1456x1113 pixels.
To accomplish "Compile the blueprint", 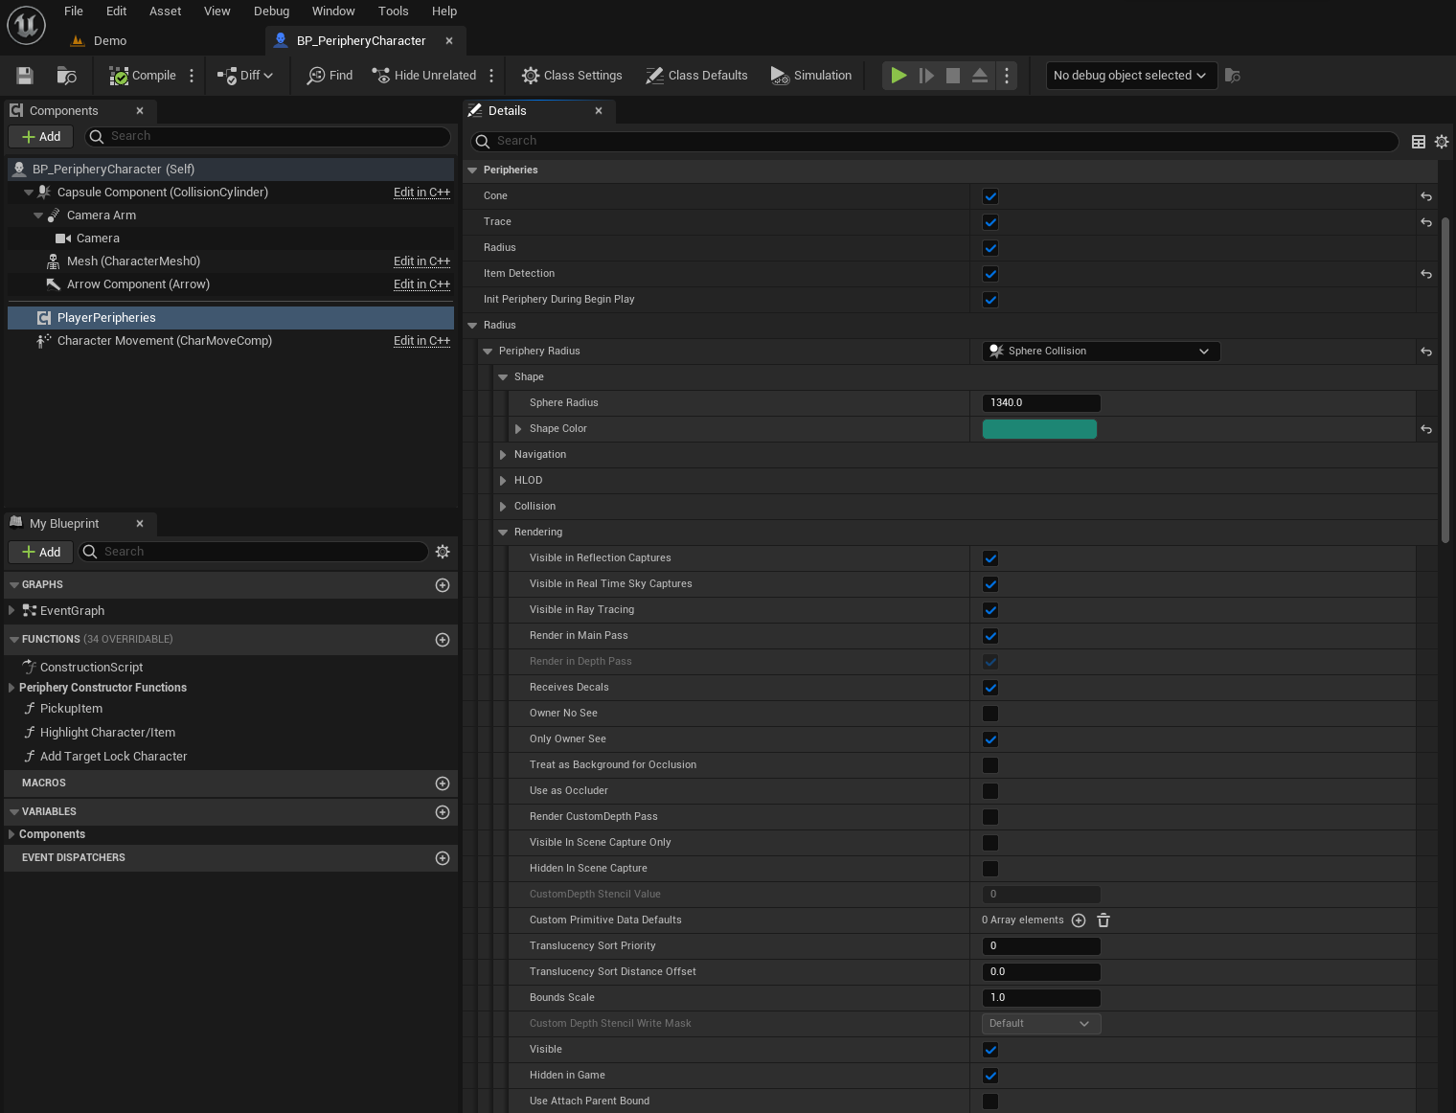I will pyautogui.click(x=143, y=76).
